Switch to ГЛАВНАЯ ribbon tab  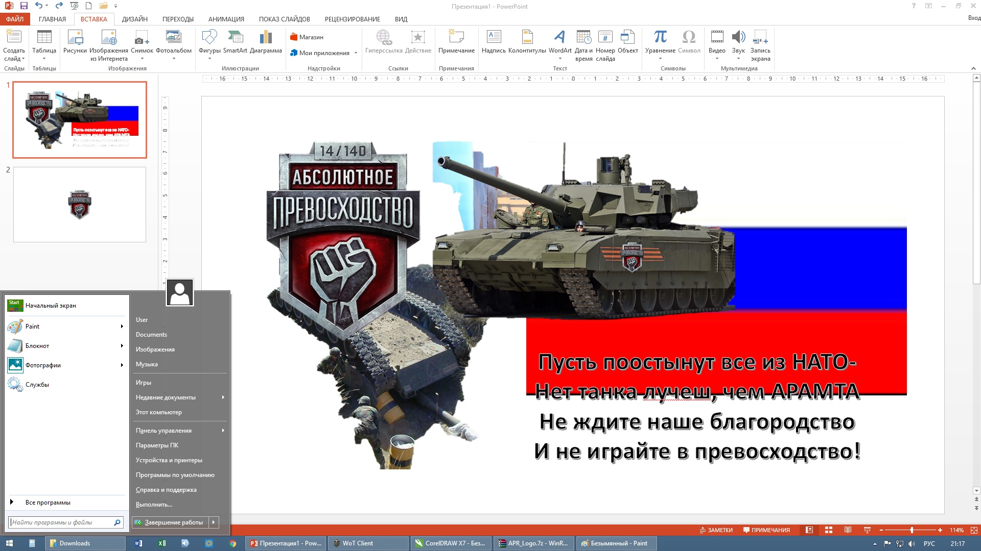pos(52,19)
